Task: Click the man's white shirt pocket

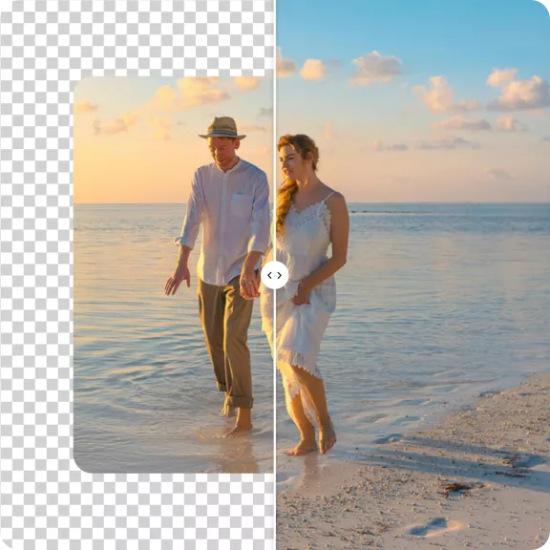Action: (242, 206)
